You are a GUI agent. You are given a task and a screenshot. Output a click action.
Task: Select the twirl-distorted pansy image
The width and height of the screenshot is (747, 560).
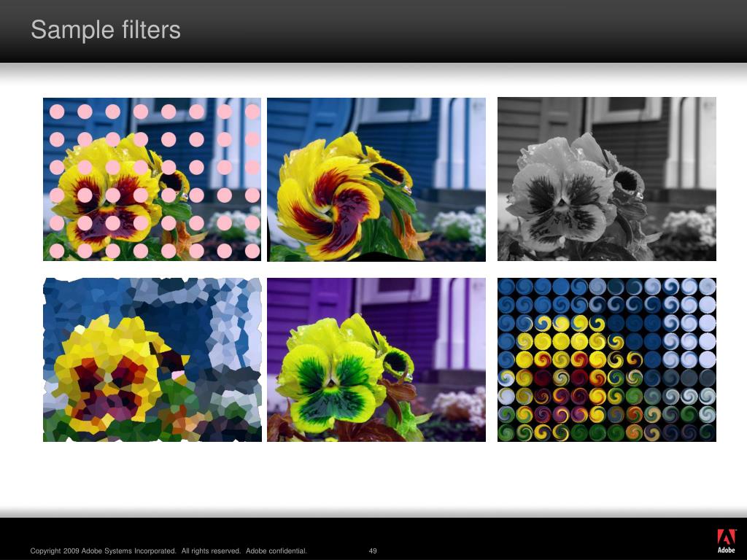376,179
